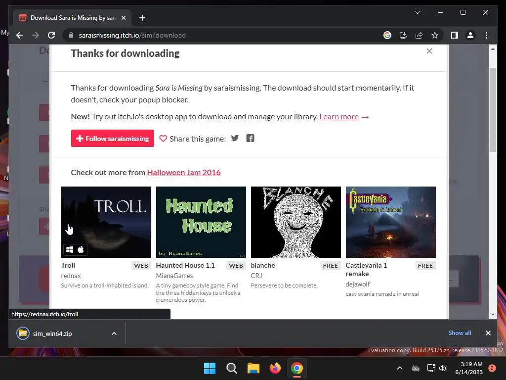The width and height of the screenshot is (506, 380).
Task: Open the blanche game thumbnail
Action: point(295,222)
